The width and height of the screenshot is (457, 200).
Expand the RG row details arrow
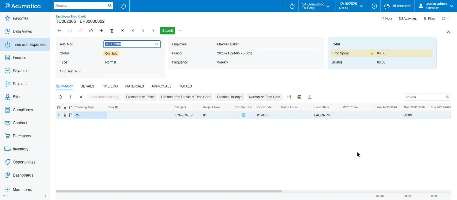(x=59, y=115)
